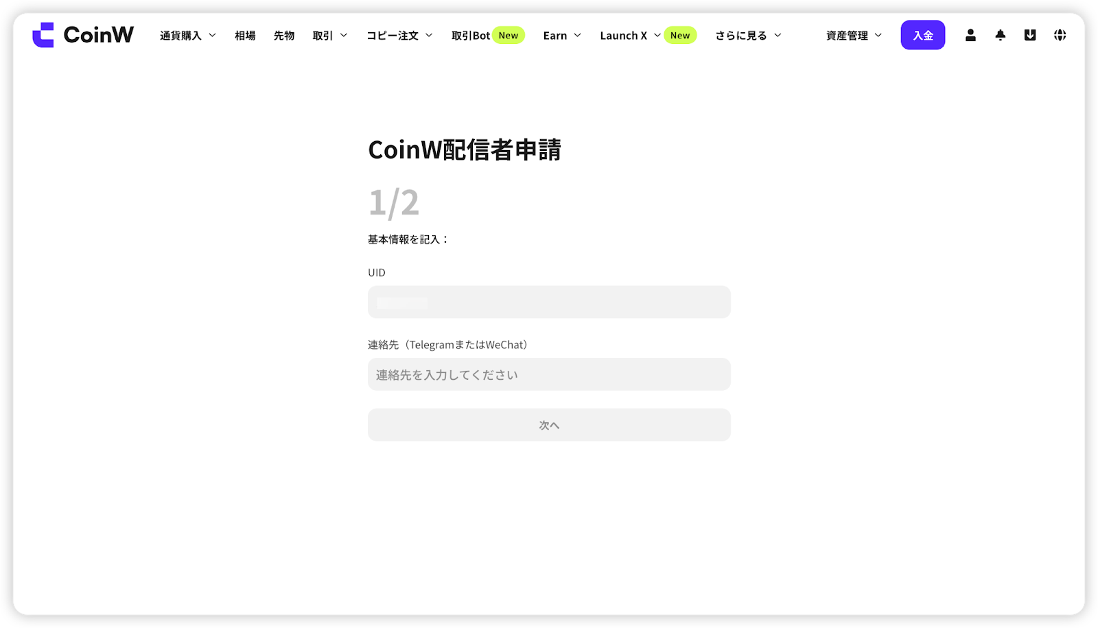The height and width of the screenshot is (628, 1098).
Task: Open the 相場 markets page
Action: pyautogui.click(x=245, y=36)
